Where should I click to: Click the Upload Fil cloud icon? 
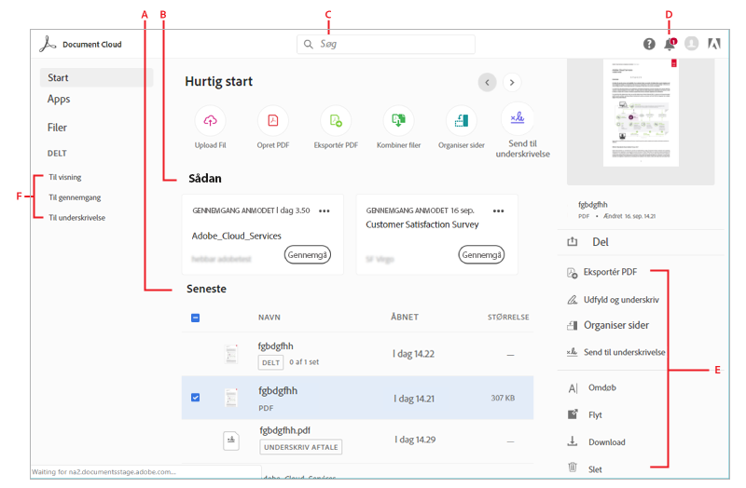pyautogui.click(x=210, y=120)
